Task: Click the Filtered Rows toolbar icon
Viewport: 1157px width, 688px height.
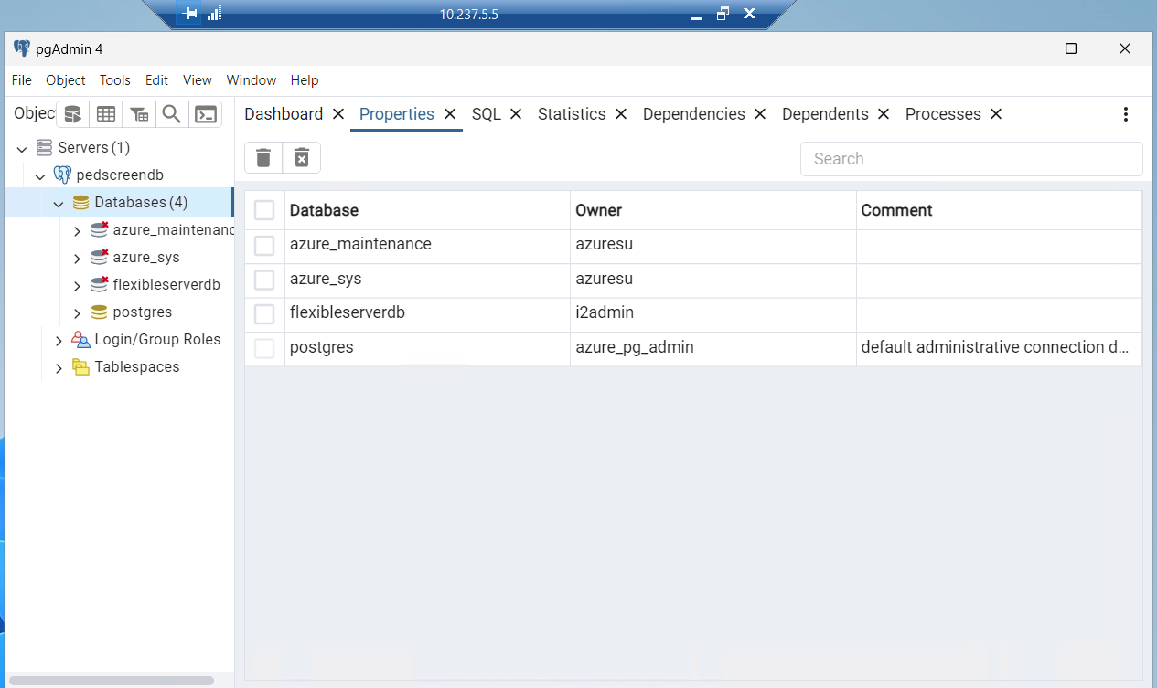Action: [x=139, y=114]
